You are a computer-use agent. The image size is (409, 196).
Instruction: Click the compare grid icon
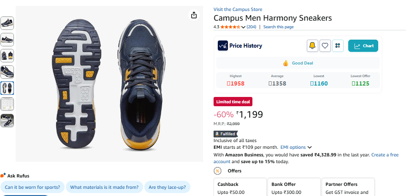tap(338, 46)
